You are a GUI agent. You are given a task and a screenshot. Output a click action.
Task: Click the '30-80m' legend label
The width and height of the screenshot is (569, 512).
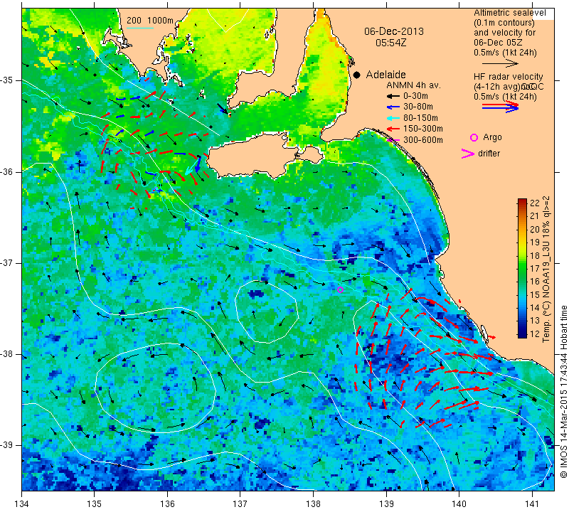[418, 107]
